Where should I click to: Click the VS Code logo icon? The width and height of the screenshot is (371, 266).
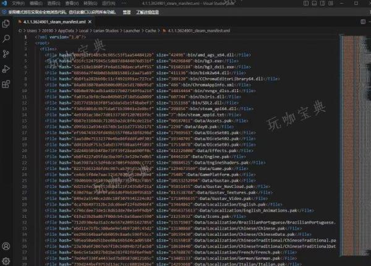click(4, 3)
